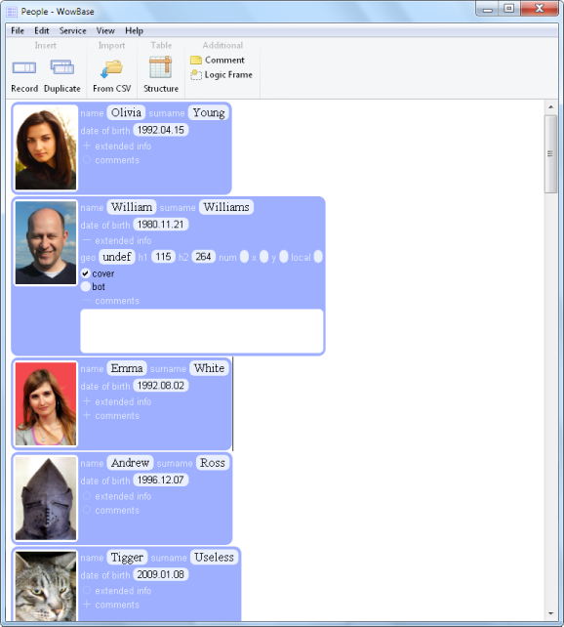Image resolution: width=564 pixels, height=627 pixels.
Task: Click the geo undef field
Action: click(x=117, y=257)
